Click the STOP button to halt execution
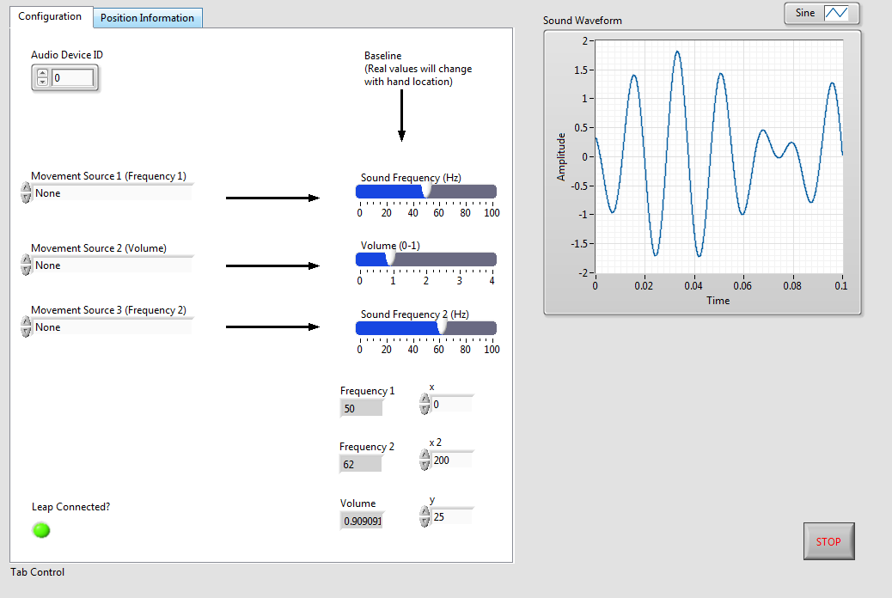This screenshot has height=598, width=892. click(828, 541)
